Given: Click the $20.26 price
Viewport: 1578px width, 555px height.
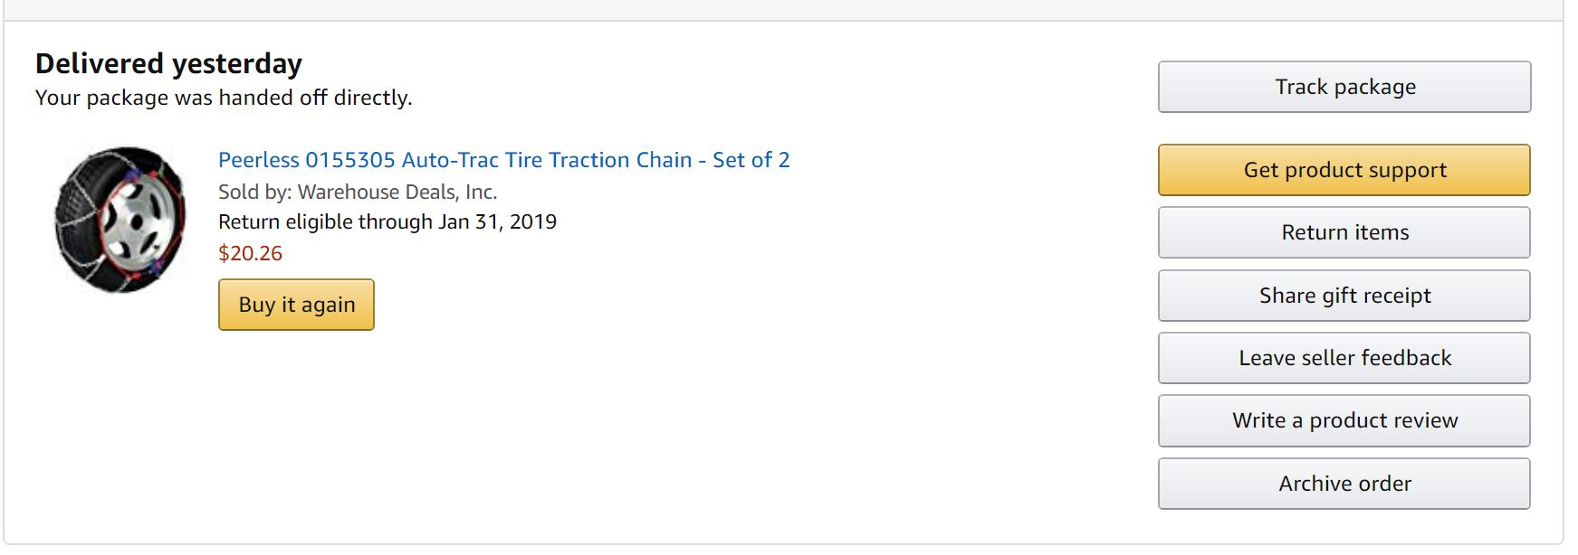Looking at the screenshot, I should [x=250, y=253].
